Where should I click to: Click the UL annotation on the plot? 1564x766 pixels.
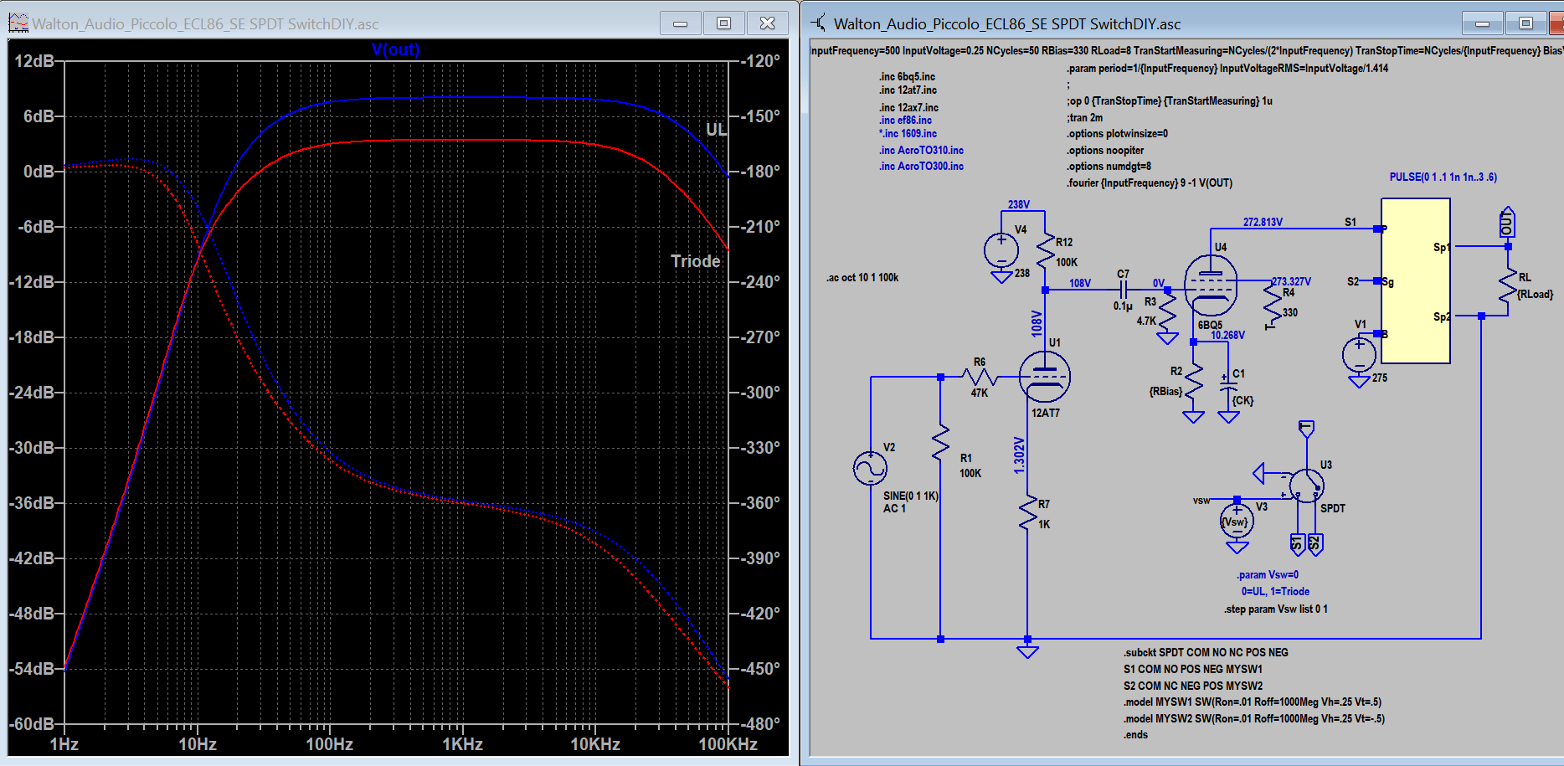[x=716, y=130]
